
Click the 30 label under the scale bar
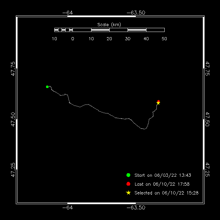[128, 39]
